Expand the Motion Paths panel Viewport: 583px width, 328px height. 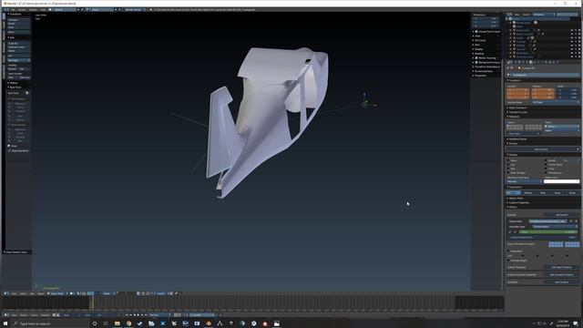coord(516,199)
